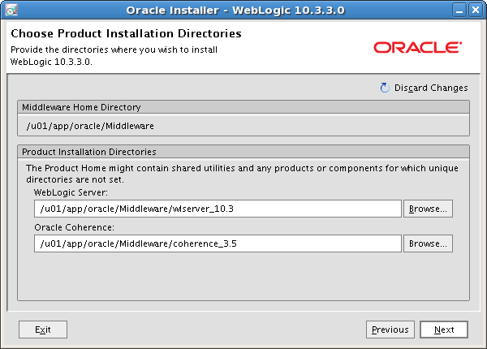The height and width of the screenshot is (349, 487).
Task: Open the window menu icon in title bar
Action: pos(9,9)
